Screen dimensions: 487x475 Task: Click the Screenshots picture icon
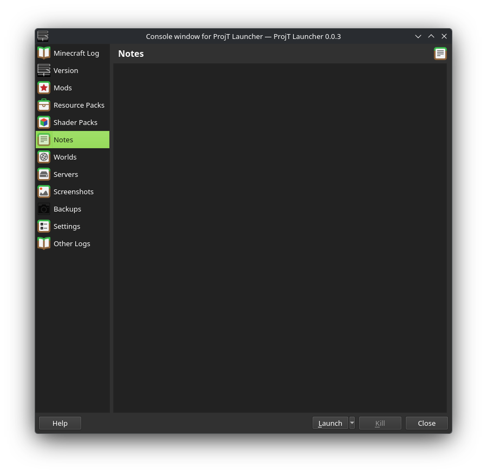(x=43, y=192)
